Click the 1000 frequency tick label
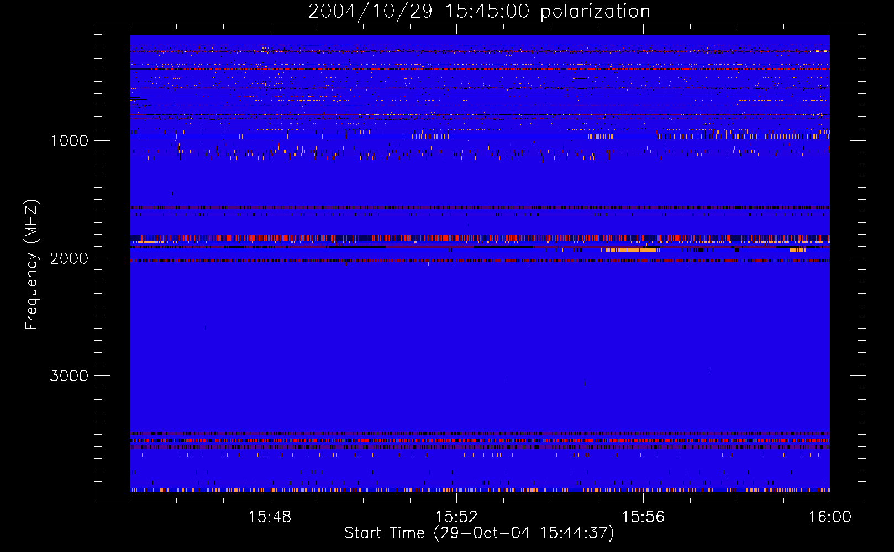 69,141
